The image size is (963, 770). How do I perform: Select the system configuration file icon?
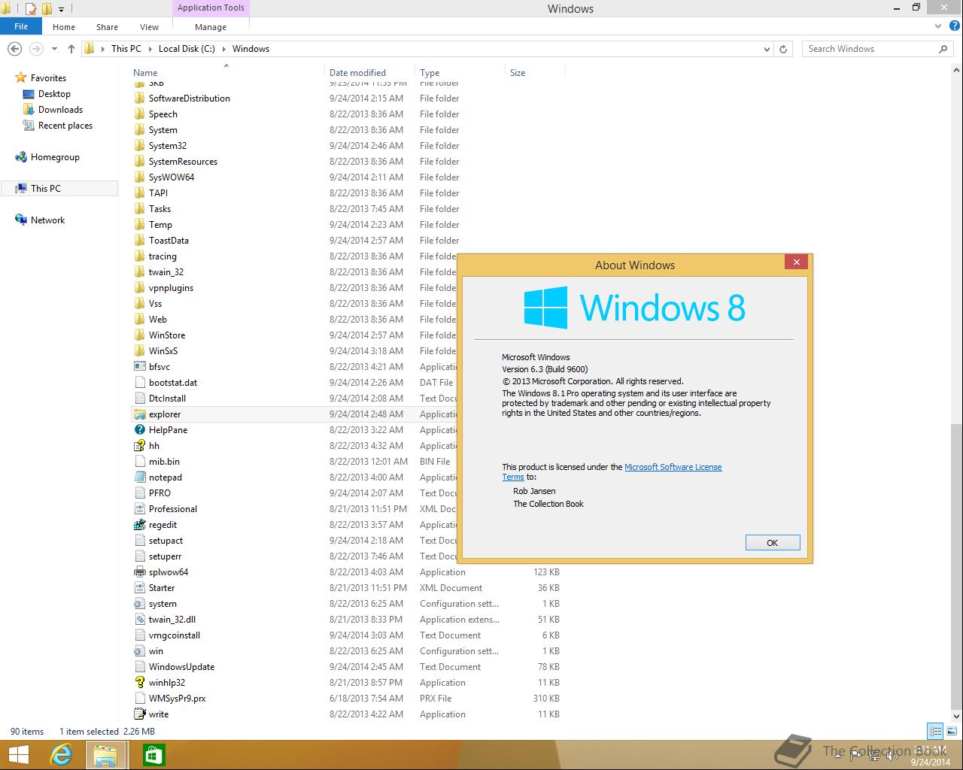pos(139,604)
